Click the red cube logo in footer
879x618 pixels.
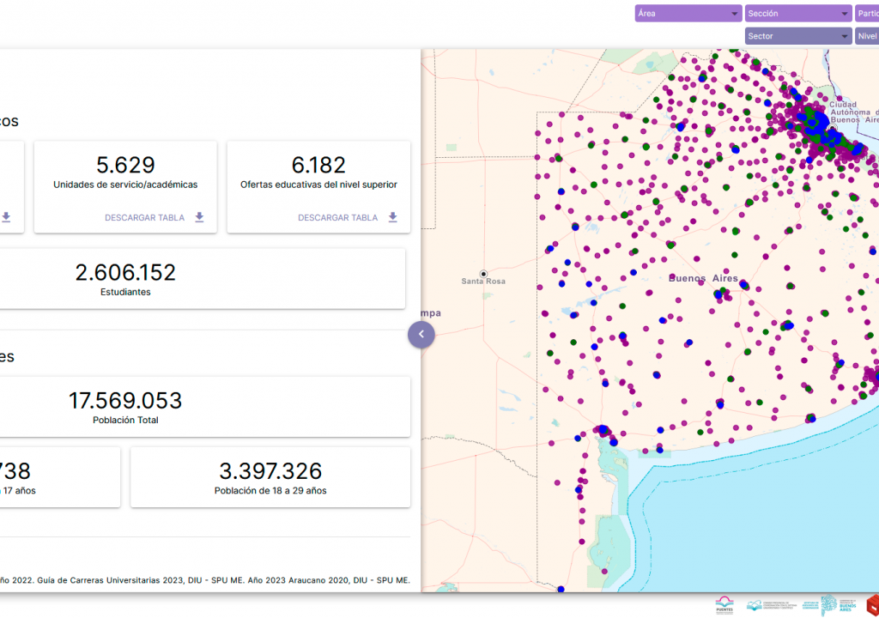[x=872, y=605]
